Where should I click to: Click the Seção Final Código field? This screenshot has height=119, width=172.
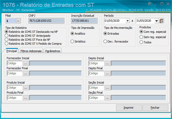tap(96, 98)
